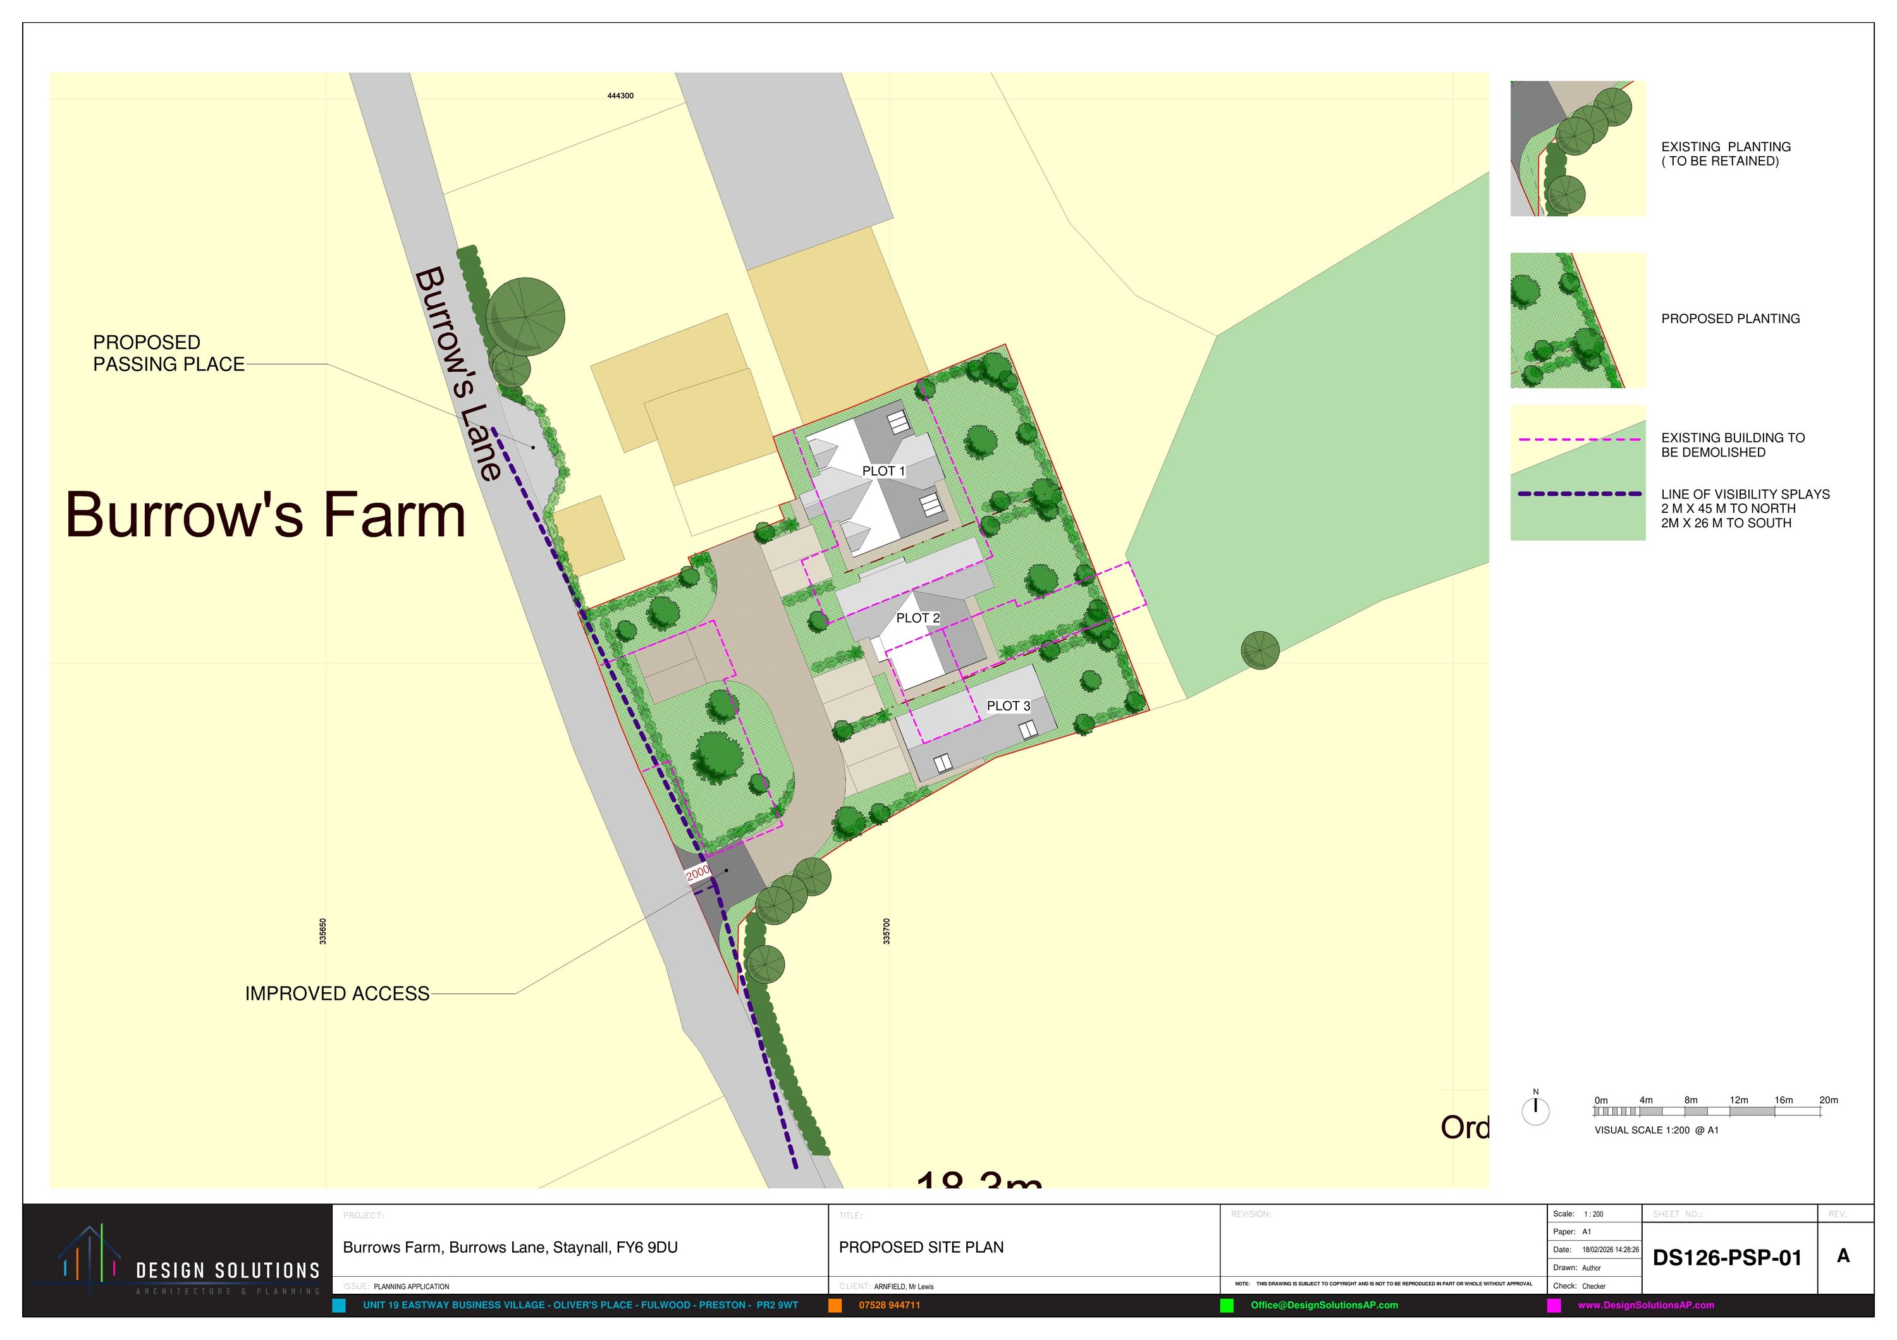The height and width of the screenshot is (1340, 1897).
Task: Click the magenta square beside the website
Action: pos(1554,1305)
